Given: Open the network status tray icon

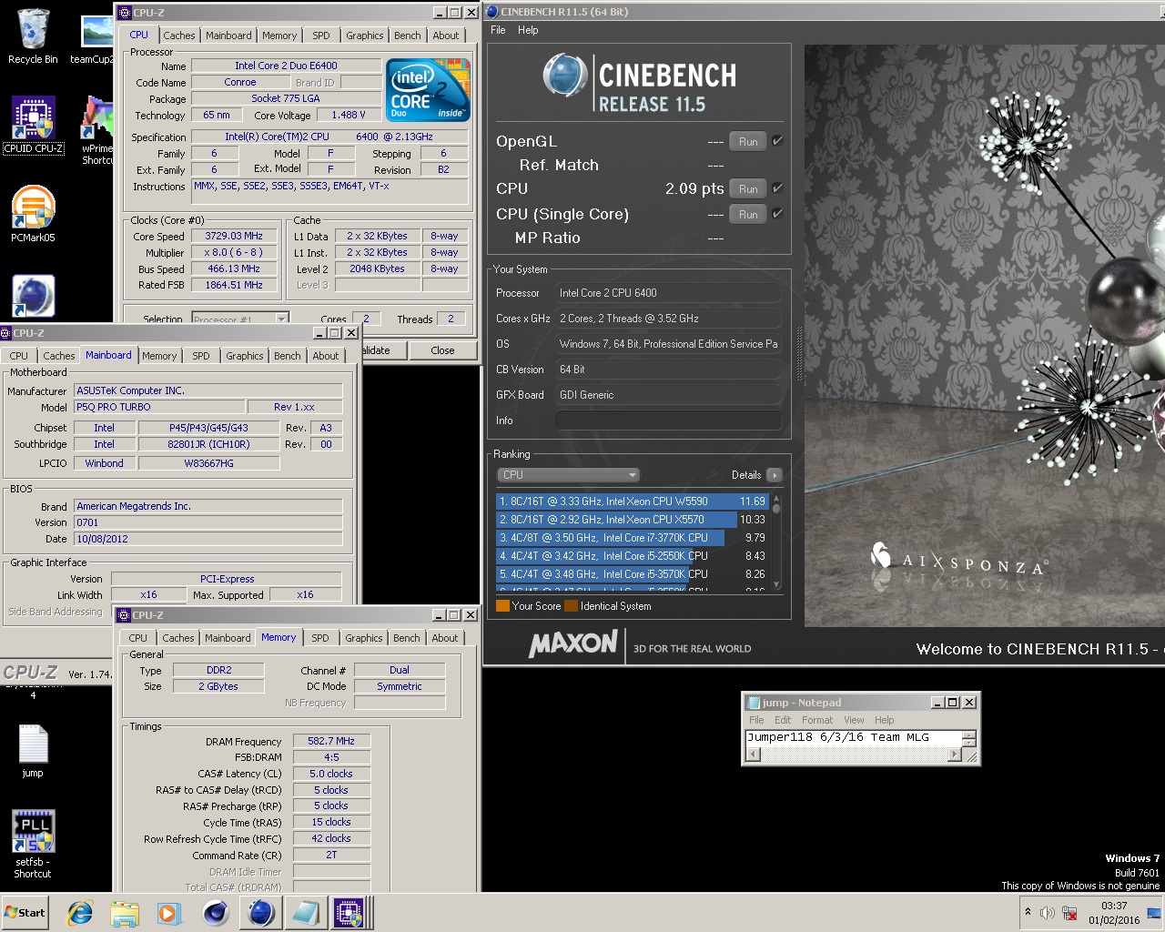Looking at the screenshot, I should 1070,913.
